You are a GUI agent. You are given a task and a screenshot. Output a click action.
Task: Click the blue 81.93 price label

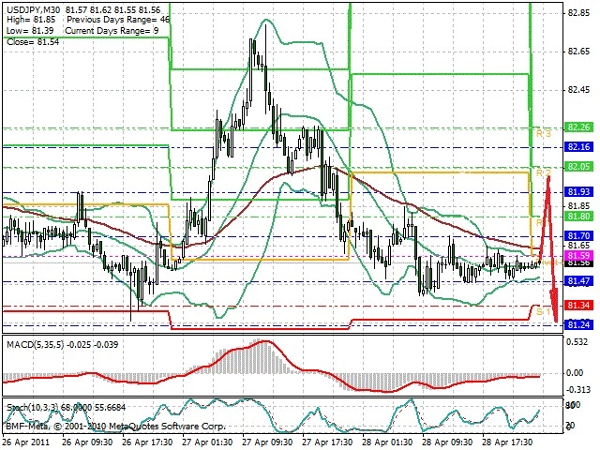tap(579, 192)
